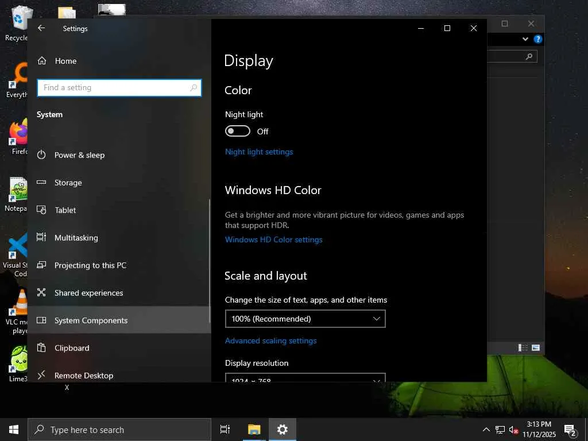Click inside the Find a setting field

click(x=119, y=88)
